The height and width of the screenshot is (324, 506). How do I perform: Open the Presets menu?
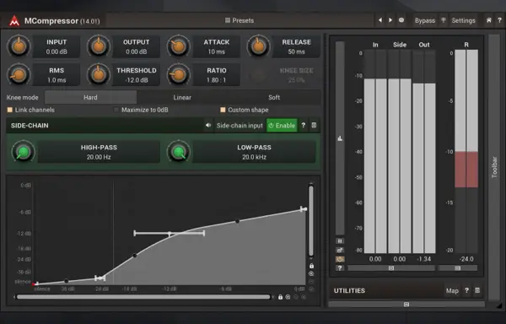(240, 20)
